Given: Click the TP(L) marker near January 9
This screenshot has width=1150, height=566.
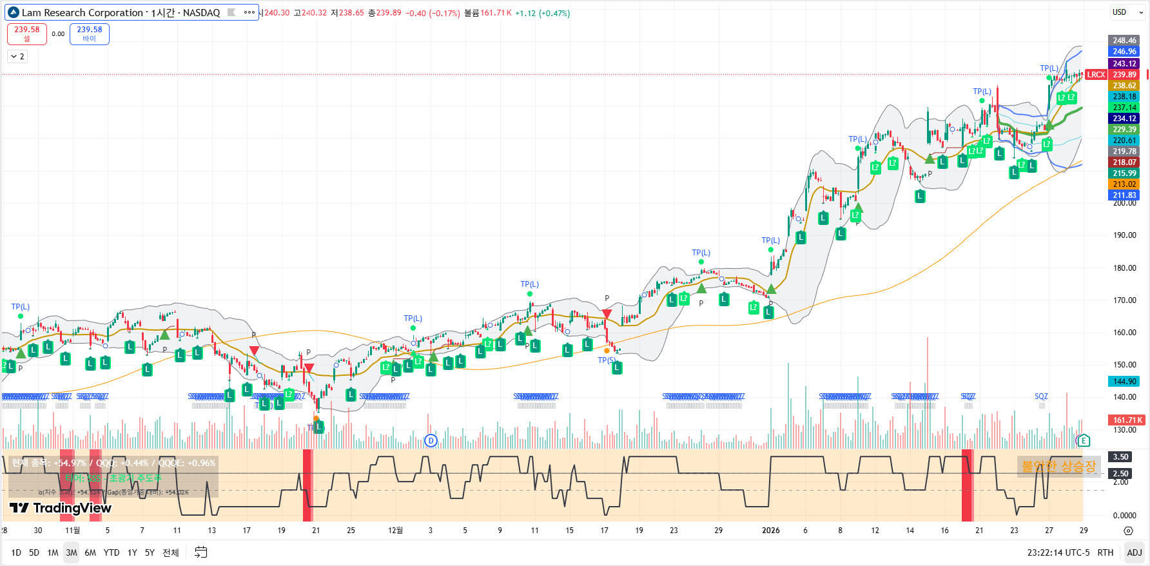Looking at the screenshot, I should tap(858, 139).
